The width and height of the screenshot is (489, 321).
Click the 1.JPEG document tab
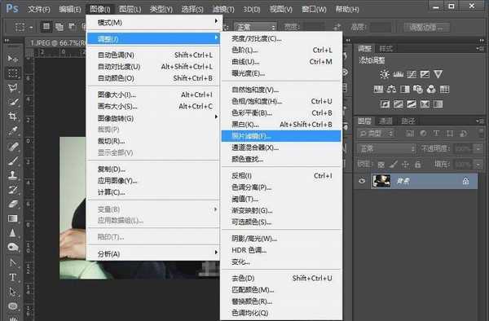point(58,43)
